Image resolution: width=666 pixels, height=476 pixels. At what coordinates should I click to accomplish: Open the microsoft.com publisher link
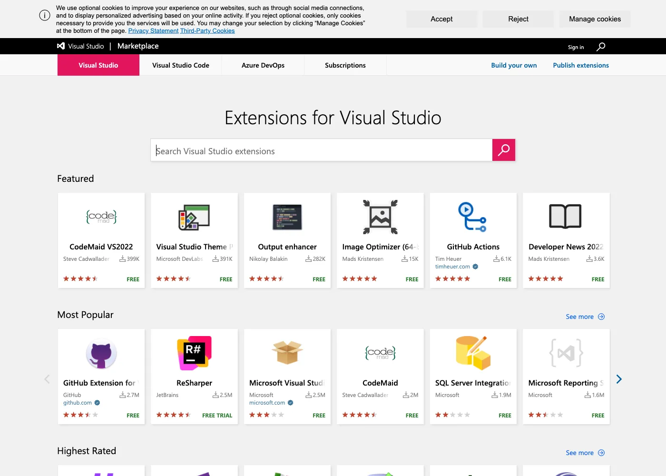click(267, 403)
